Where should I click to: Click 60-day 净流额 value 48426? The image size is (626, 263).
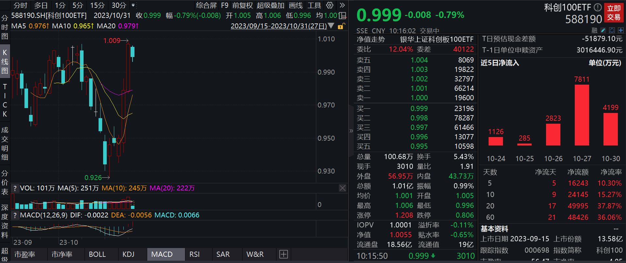(x=578, y=217)
